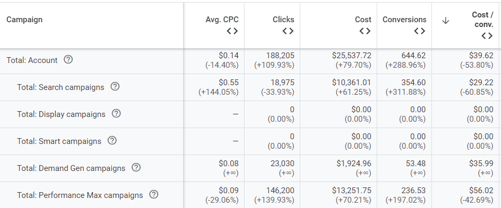Expand comparison arrows under Avg. CPC
The width and height of the screenshot is (501, 208).
click(232, 31)
